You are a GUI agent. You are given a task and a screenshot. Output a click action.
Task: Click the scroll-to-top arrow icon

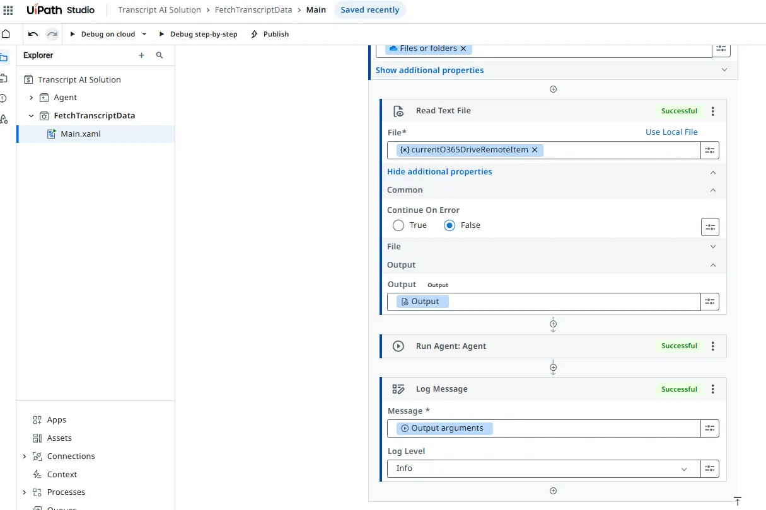click(737, 501)
